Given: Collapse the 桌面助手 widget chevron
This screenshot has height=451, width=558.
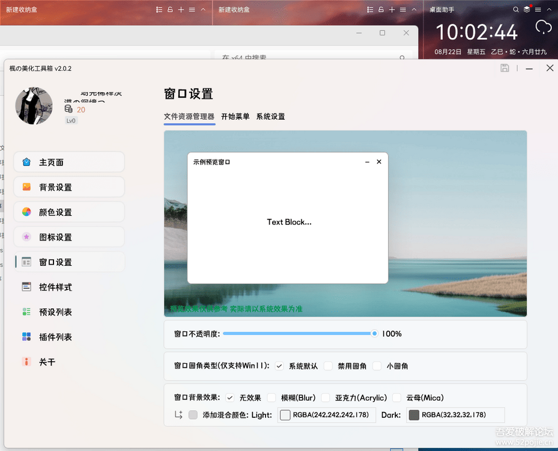Looking at the screenshot, I should 549,10.
